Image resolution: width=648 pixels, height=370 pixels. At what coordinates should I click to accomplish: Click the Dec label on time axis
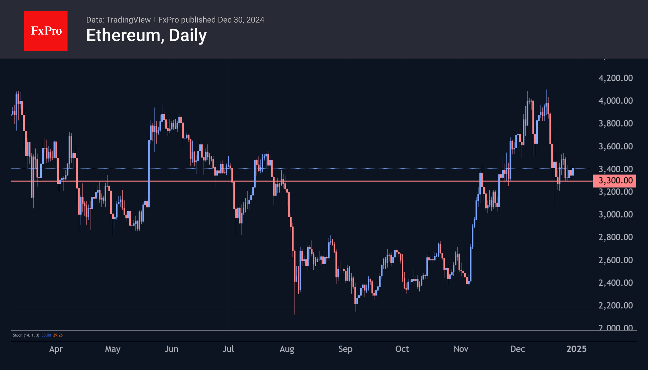pyautogui.click(x=518, y=349)
